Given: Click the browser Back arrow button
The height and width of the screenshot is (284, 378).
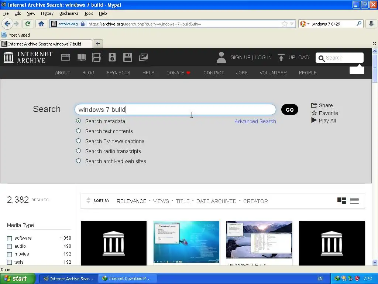Looking at the screenshot, I should tap(7, 24).
